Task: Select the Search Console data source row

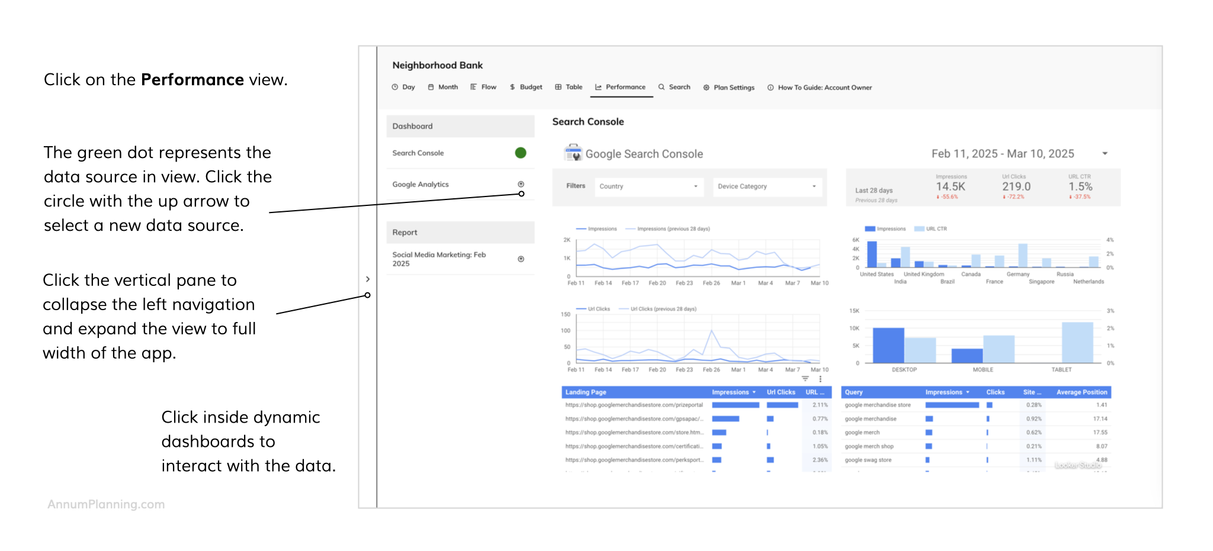Action: tap(460, 153)
